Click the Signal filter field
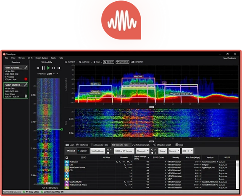The height and width of the screenshot is (196, 242). point(162,151)
